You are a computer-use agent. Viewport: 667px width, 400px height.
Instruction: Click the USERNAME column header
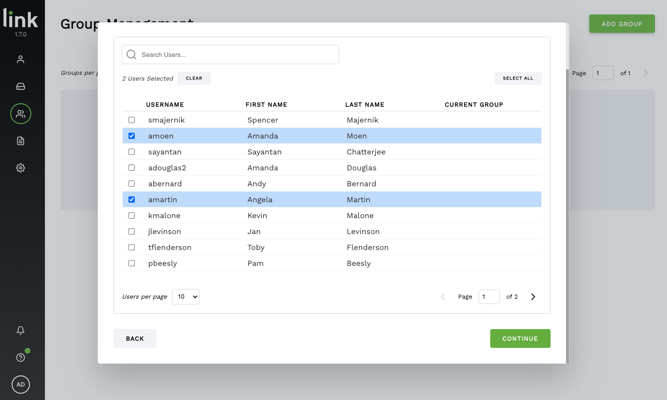pyautogui.click(x=165, y=105)
